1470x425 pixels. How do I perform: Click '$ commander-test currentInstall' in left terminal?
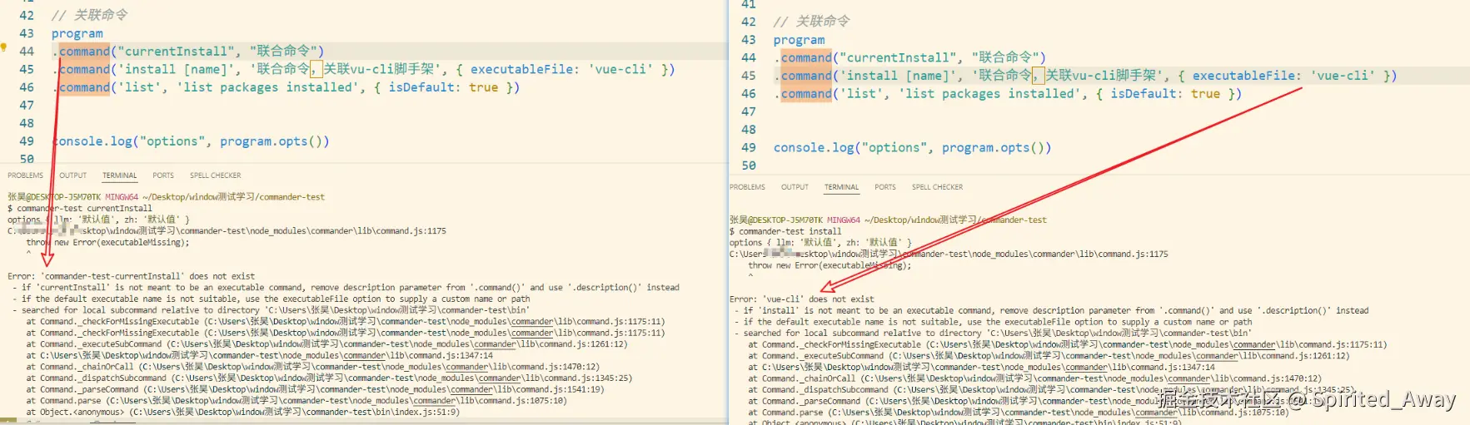click(80, 209)
